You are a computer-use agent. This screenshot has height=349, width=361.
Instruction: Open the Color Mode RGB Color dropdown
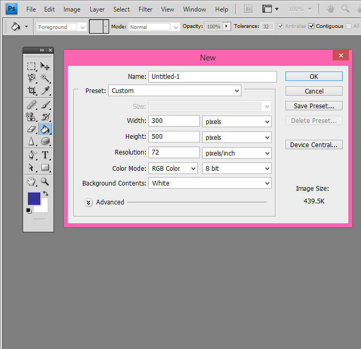pyautogui.click(x=173, y=168)
